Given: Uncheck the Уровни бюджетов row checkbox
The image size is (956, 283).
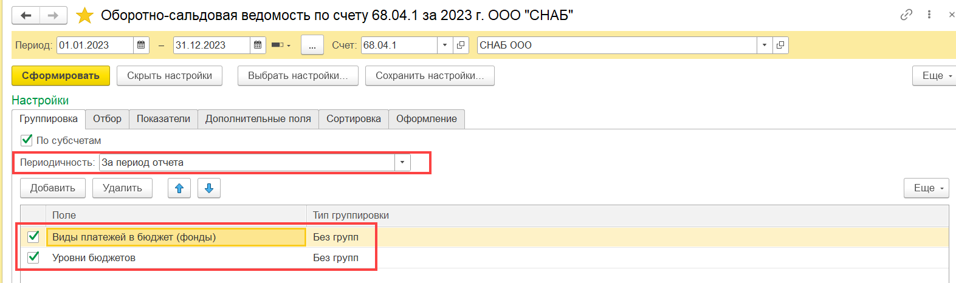Looking at the screenshot, I should 33,257.
